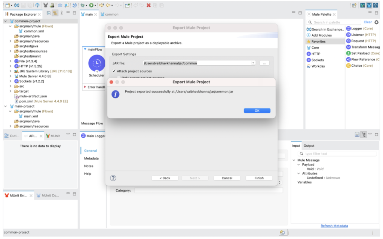This screenshot has height=239, width=383.
Task: Expand the src/main/java folder in common-project
Action: (x=10, y=37)
